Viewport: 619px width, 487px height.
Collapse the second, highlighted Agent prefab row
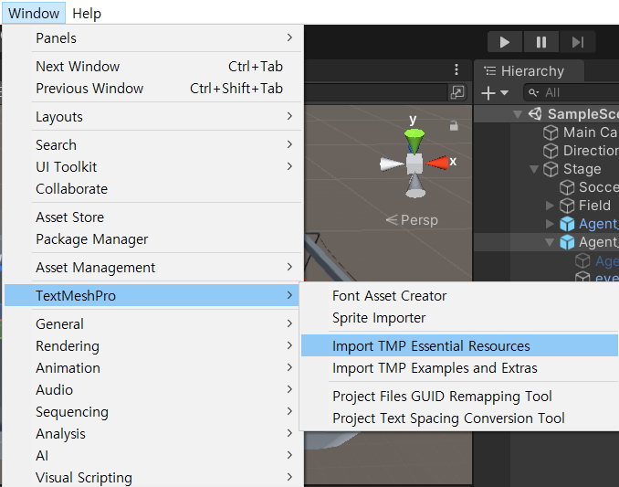tap(550, 242)
